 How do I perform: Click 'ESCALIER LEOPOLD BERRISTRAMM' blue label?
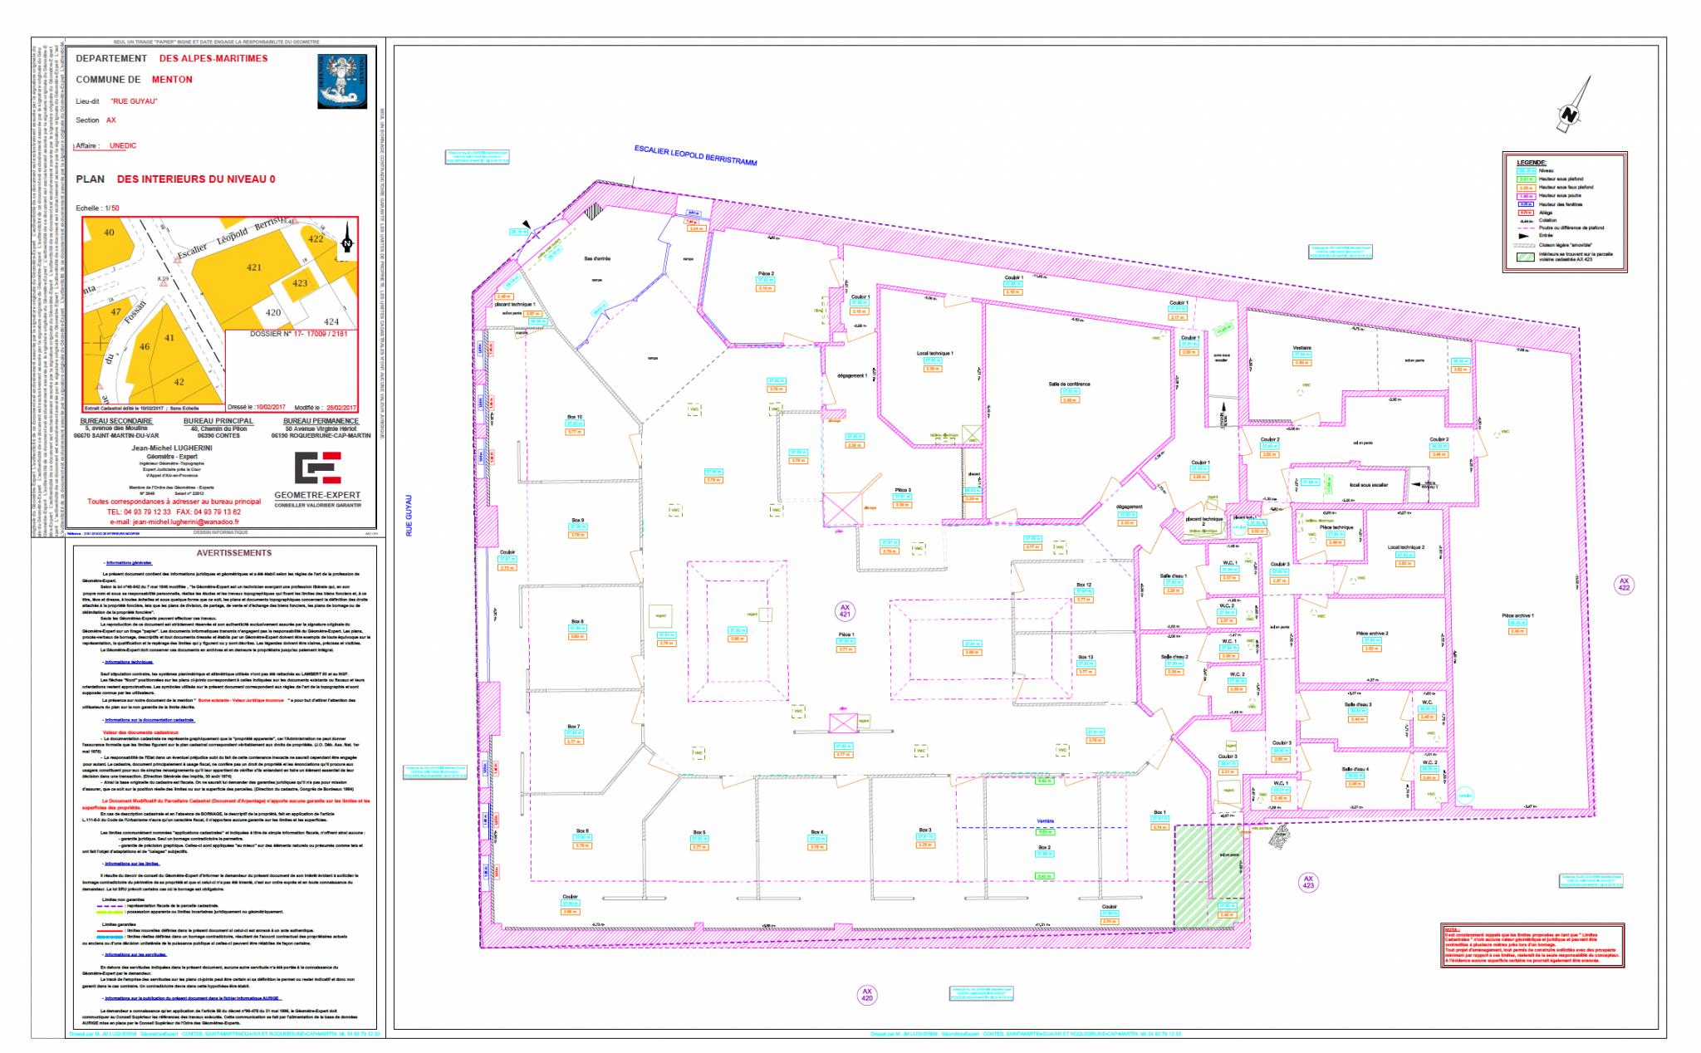pos(696,155)
